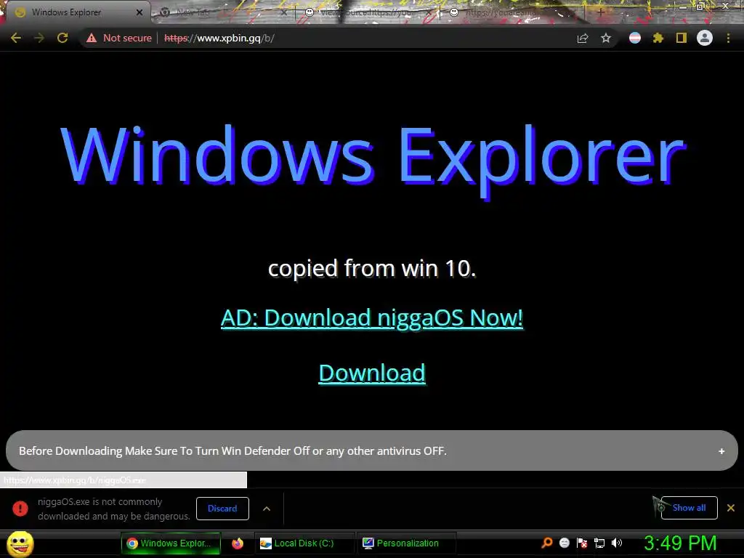Share this page via share icon
This screenshot has height=558, width=744.
[583, 39]
